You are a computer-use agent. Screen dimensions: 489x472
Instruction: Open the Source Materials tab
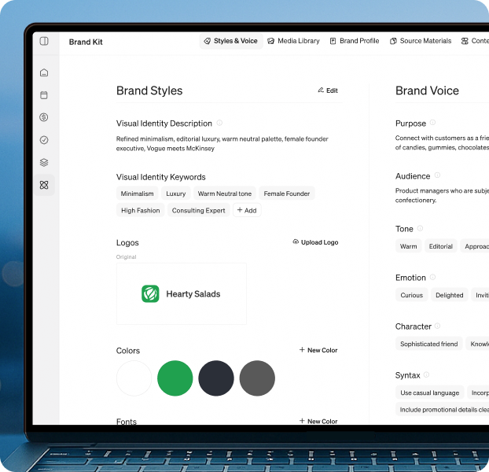pos(421,41)
